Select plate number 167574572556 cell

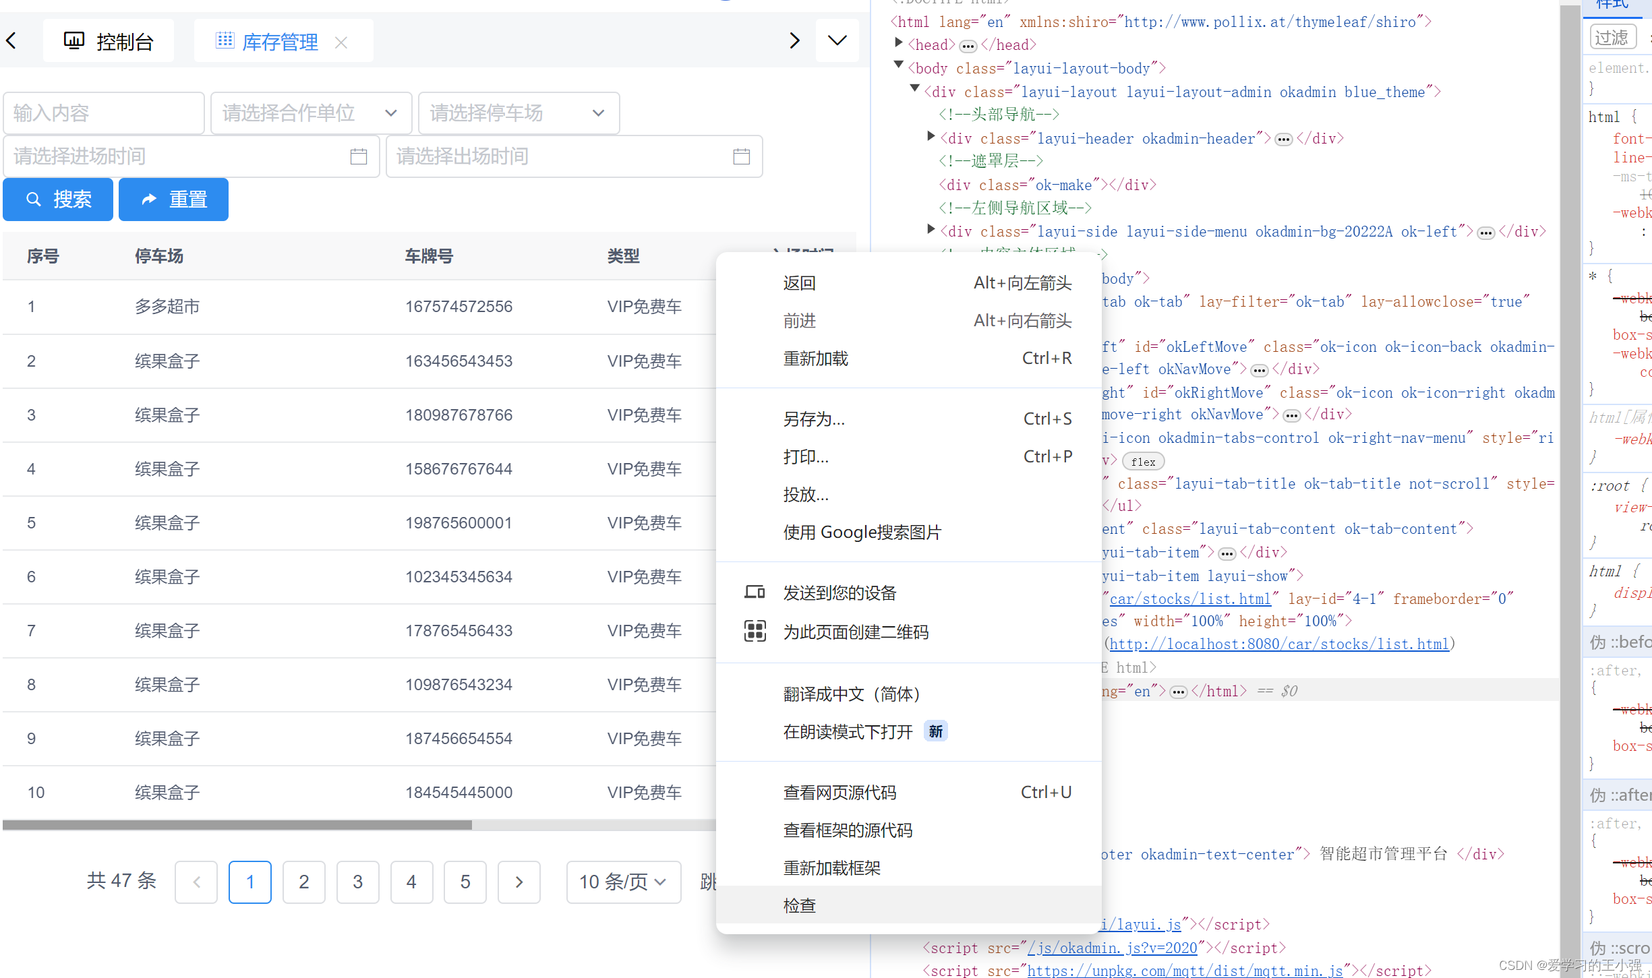click(x=459, y=307)
